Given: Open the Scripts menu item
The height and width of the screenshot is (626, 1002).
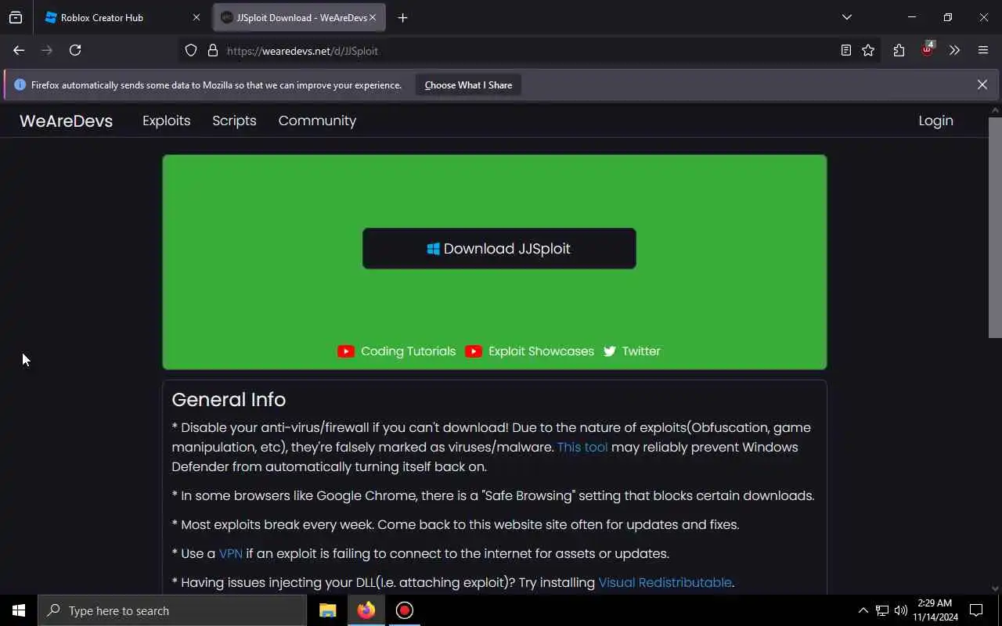Looking at the screenshot, I should [x=234, y=121].
